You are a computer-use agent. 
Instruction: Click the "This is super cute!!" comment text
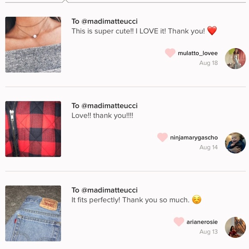coord(103,31)
